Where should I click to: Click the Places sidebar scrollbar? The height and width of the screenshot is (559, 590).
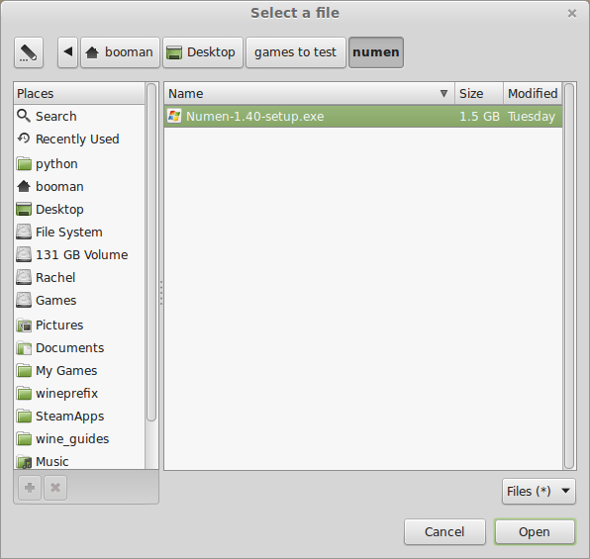pos(151,252)
